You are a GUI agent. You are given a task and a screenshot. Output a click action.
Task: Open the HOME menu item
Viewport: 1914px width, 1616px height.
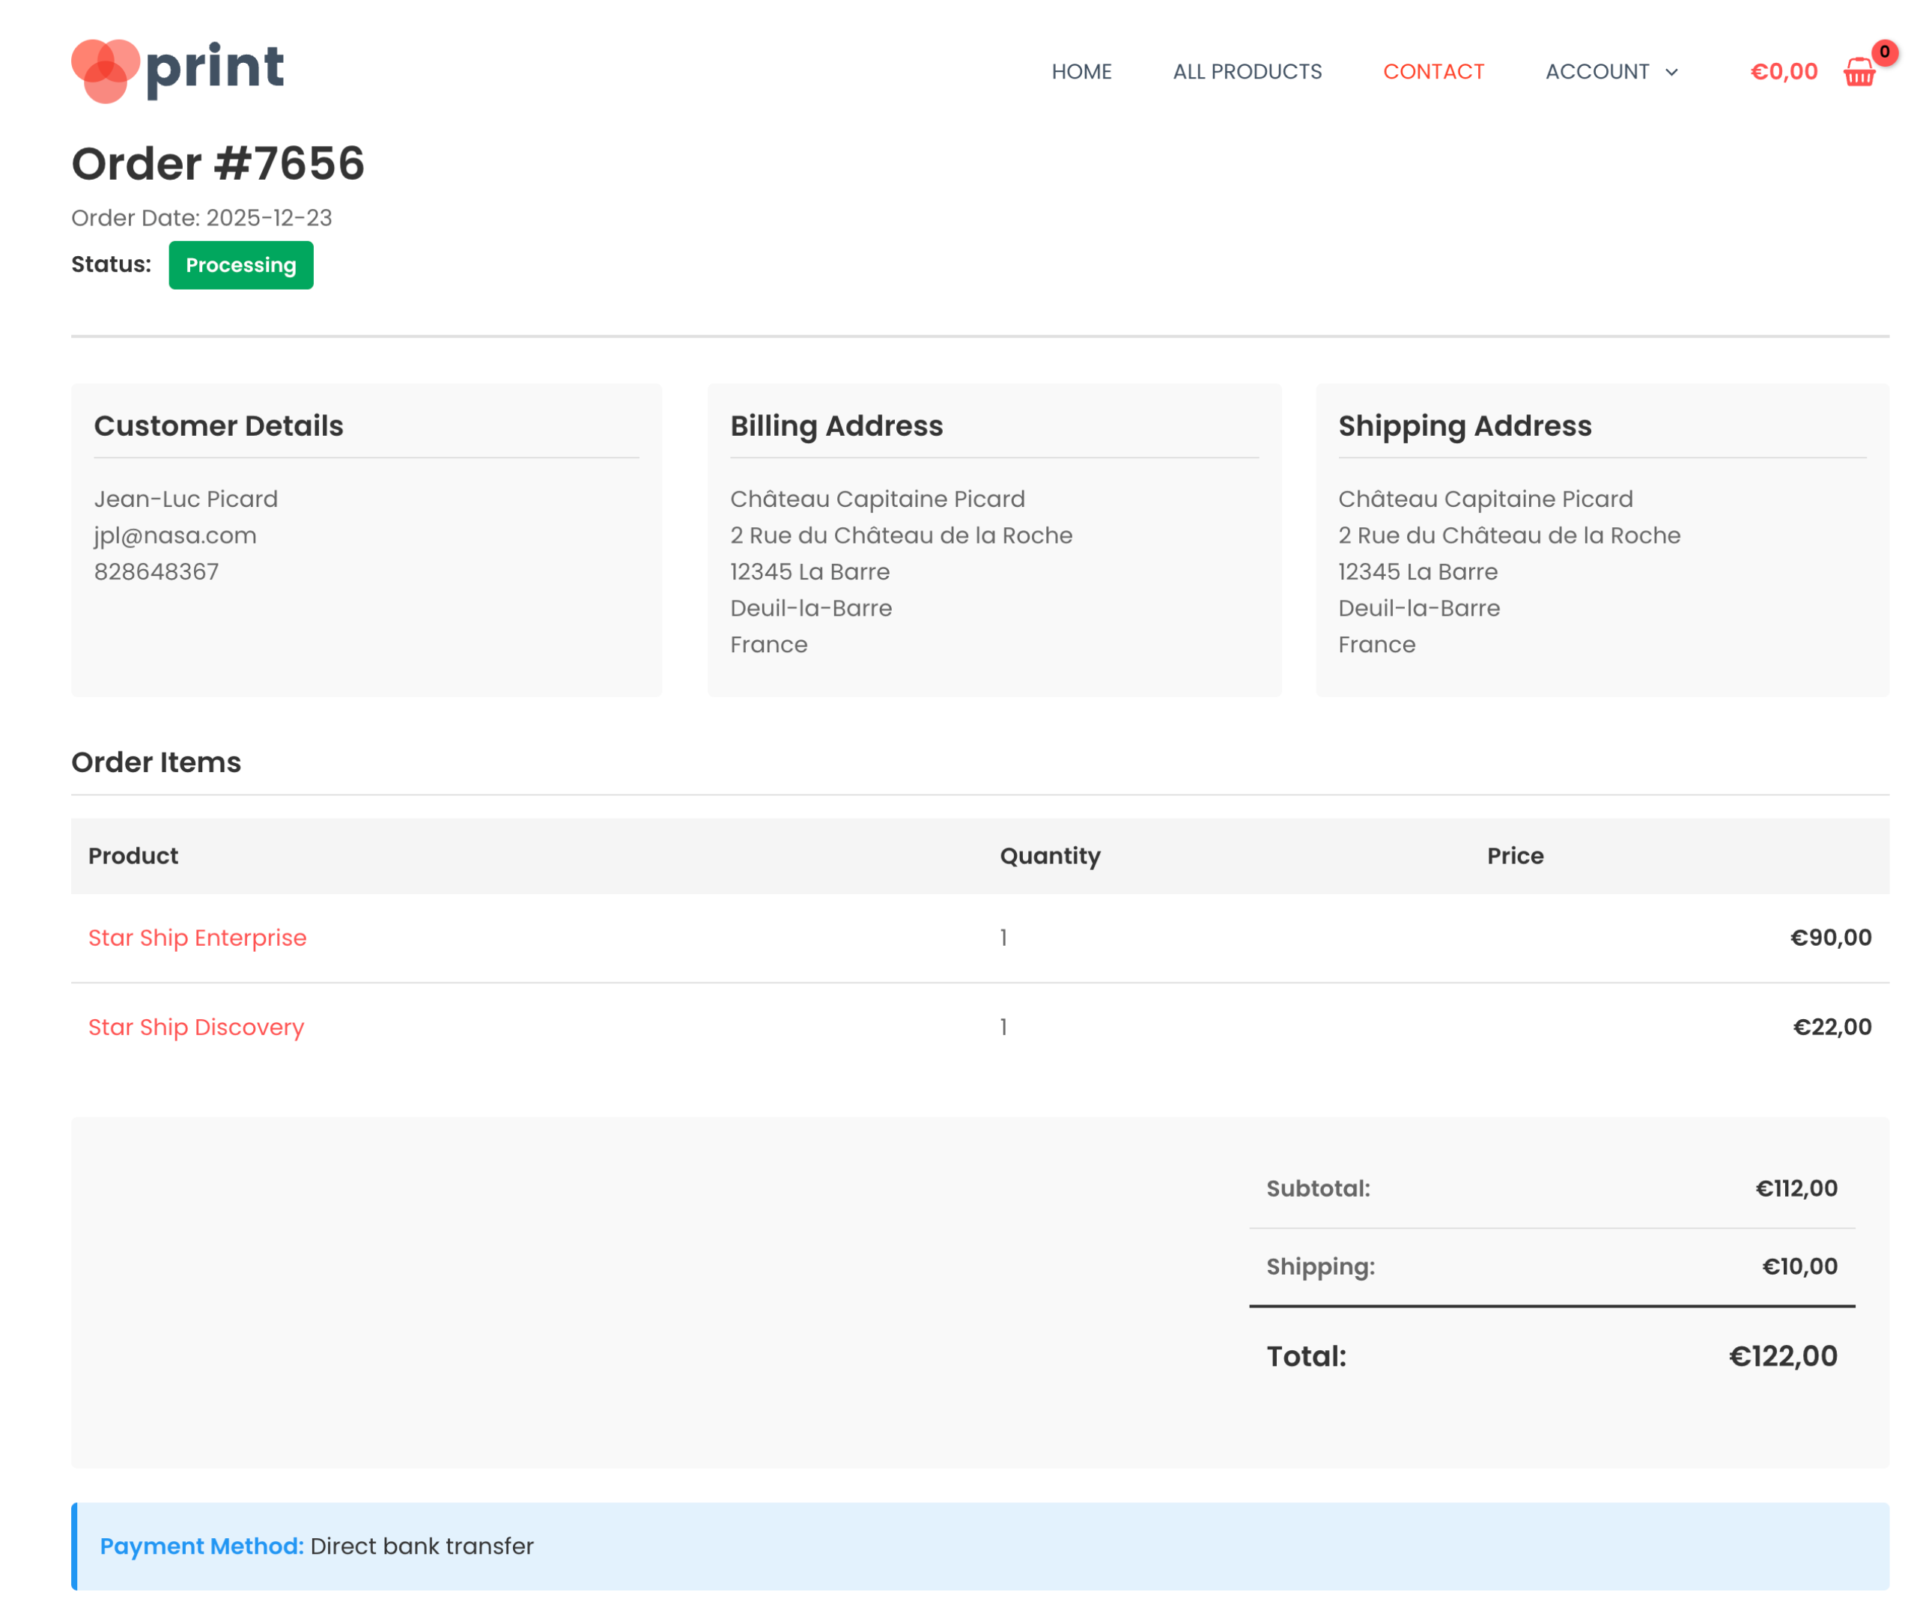point(1082,71)
